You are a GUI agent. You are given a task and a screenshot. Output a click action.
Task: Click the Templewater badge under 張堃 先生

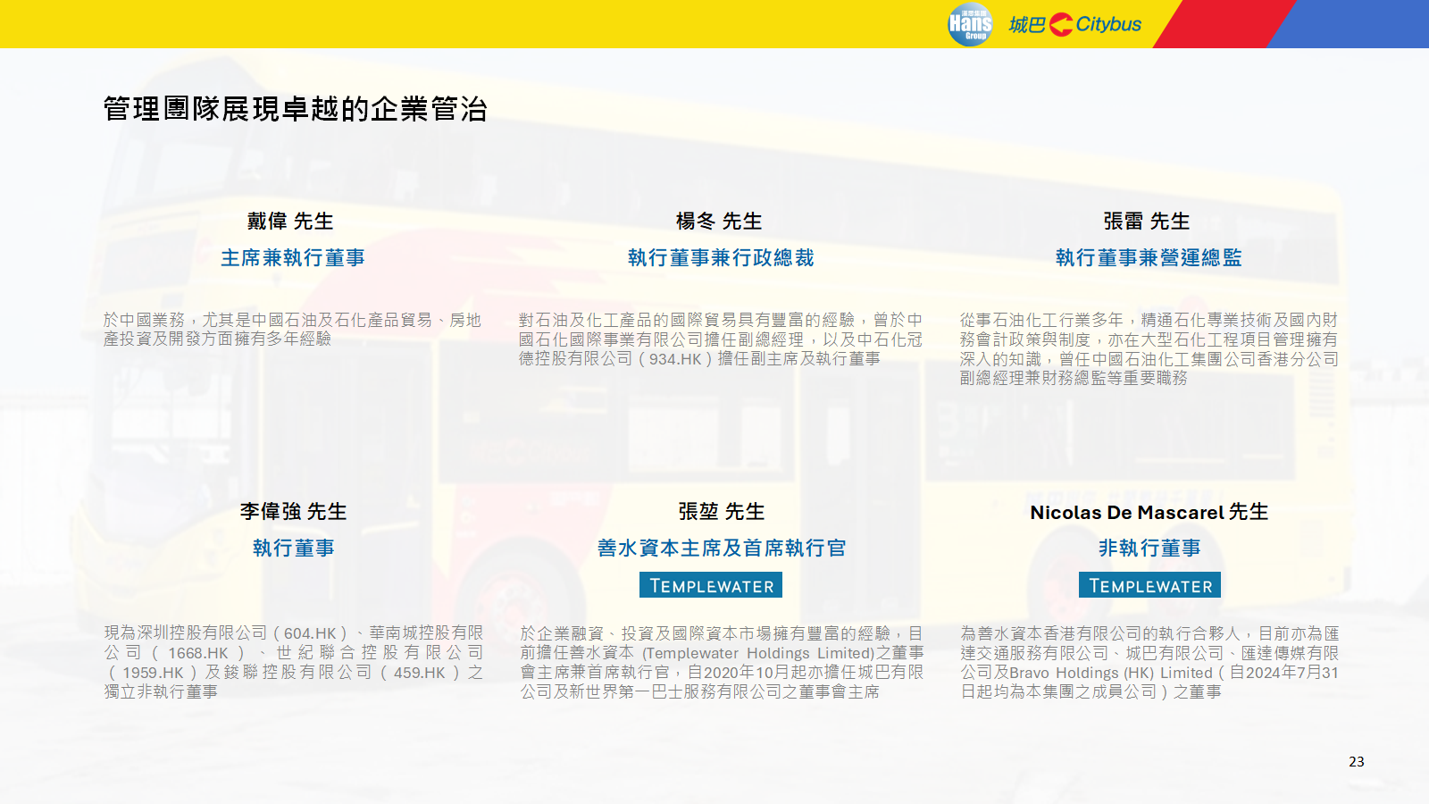(x=711, y=585)
